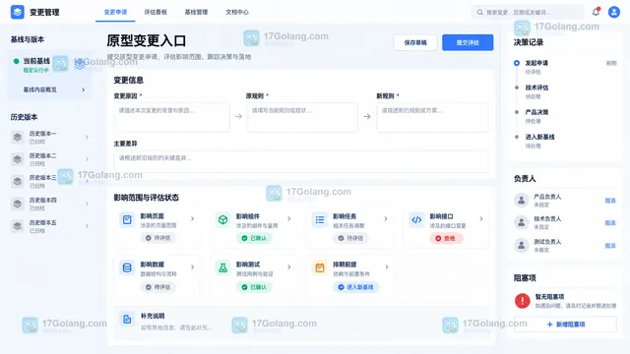
Task: Click the 影响测试 flask icon
Action: (x=222, y=267)
